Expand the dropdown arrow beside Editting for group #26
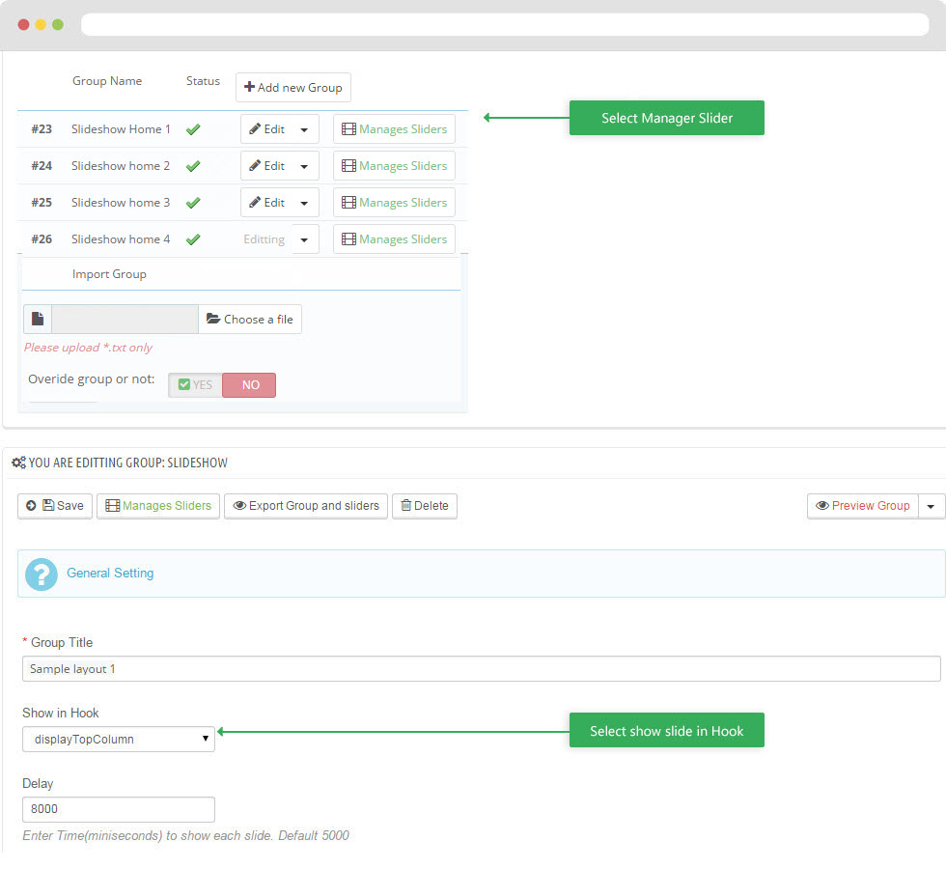The width and height of the screenshot is (946, 869). [305, 239]
